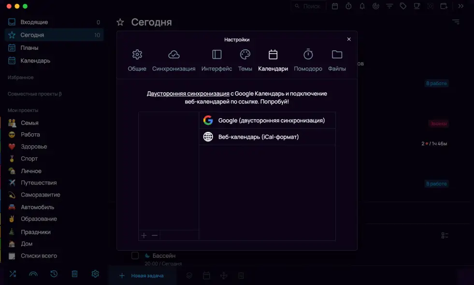Open the Помодоро timer settings
The image size is (474, 285).
click(x=308, y=60)
